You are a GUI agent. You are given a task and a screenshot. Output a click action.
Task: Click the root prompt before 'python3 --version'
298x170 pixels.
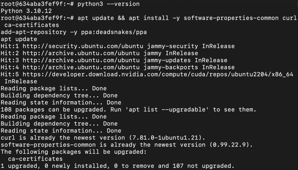point(37,4)
